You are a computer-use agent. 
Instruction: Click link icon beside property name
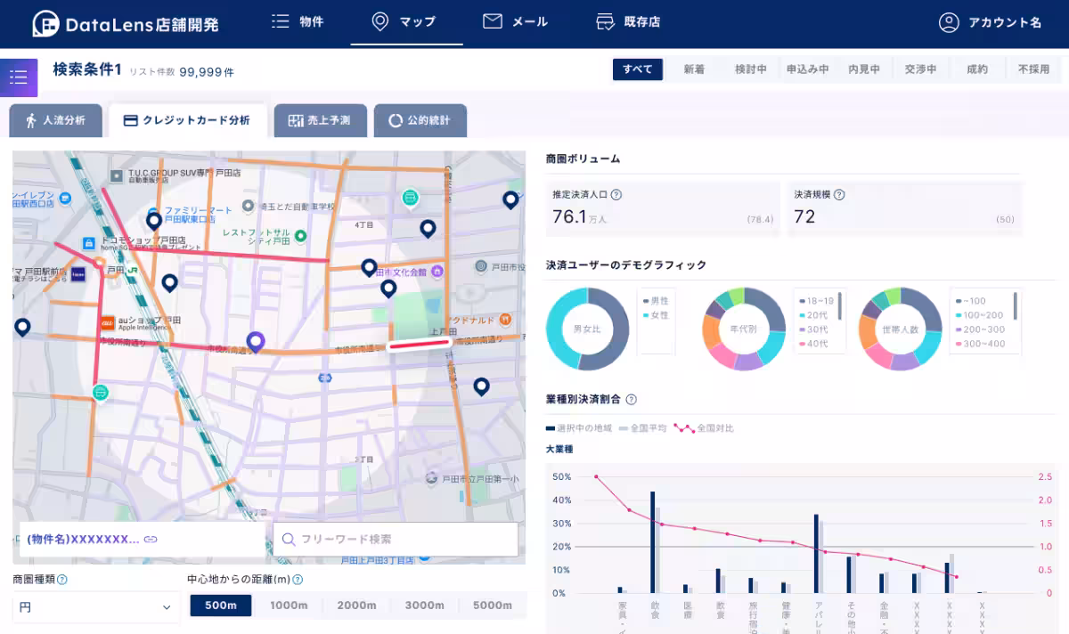click(151, 540)
